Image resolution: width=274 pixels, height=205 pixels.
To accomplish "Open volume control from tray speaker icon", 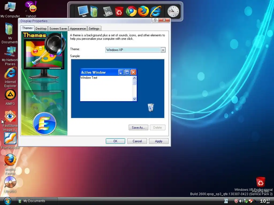I will point(241,201).
